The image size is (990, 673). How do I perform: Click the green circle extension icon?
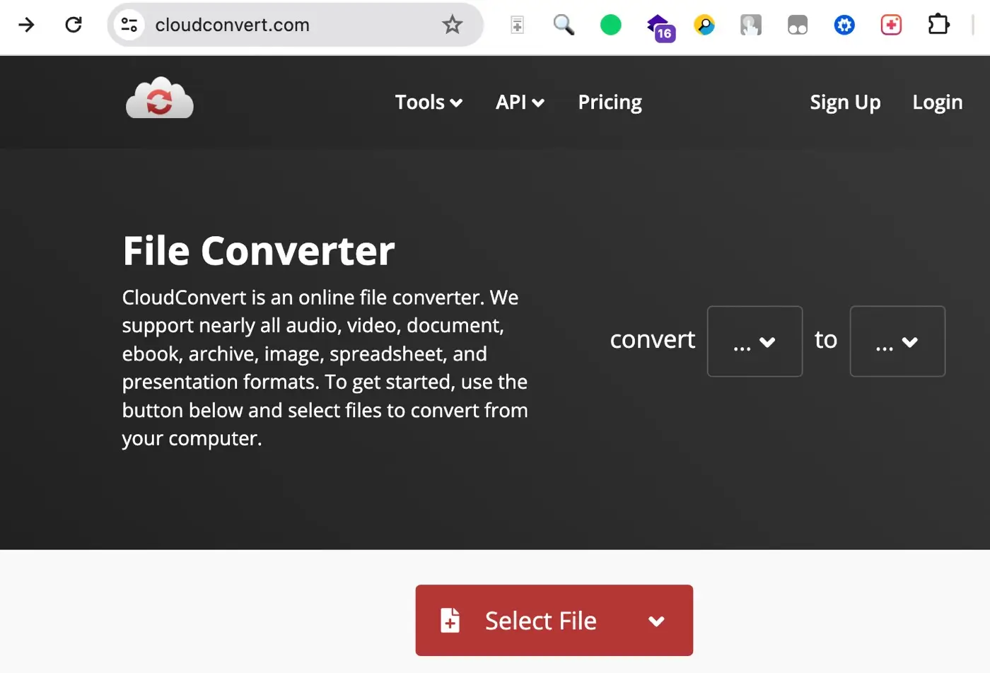tap(610, 25)
